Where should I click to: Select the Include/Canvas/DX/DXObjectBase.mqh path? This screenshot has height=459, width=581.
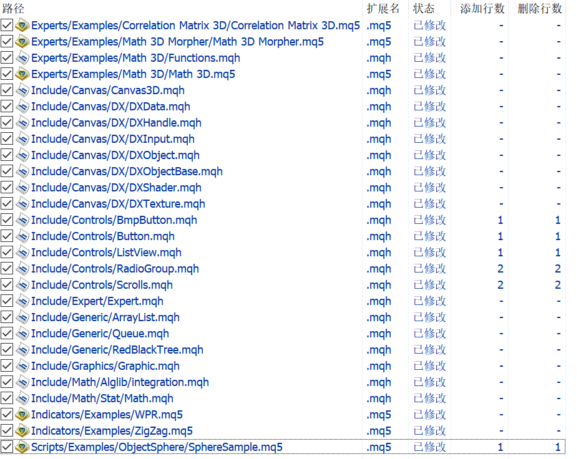coord(127,172)
